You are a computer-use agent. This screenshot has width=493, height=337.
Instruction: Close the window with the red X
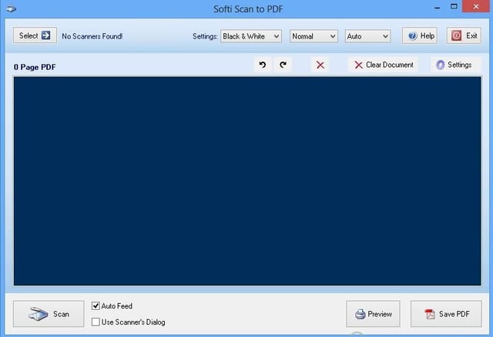click(x=476, y=6)
